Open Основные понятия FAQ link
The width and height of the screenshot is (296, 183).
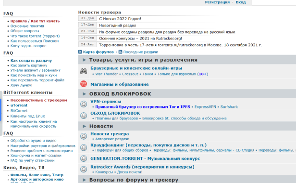point(27,26)
